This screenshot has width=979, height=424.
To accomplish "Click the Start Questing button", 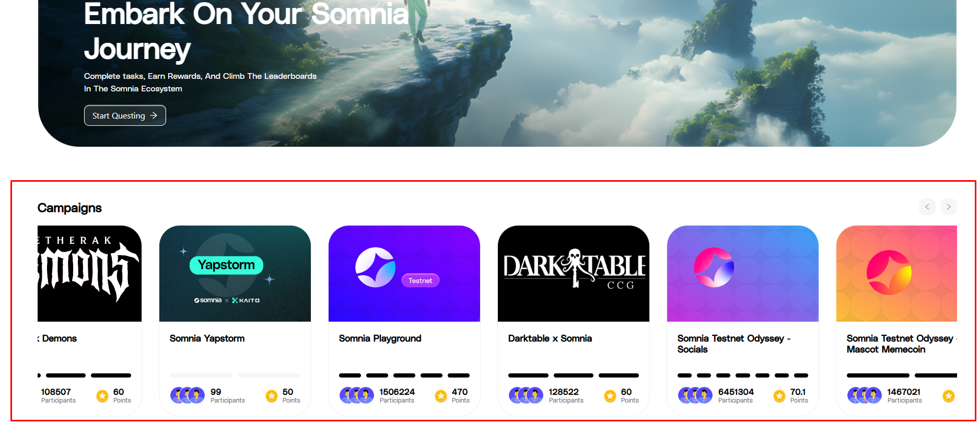I will (125, 115).
